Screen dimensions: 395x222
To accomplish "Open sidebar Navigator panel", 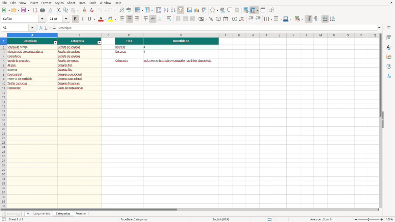I will 389,66.
